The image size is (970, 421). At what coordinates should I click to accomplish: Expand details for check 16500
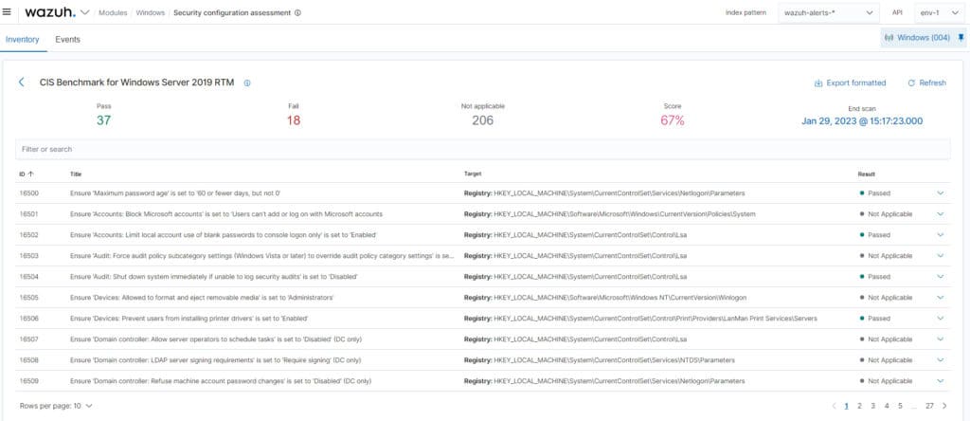click(940, 192)
